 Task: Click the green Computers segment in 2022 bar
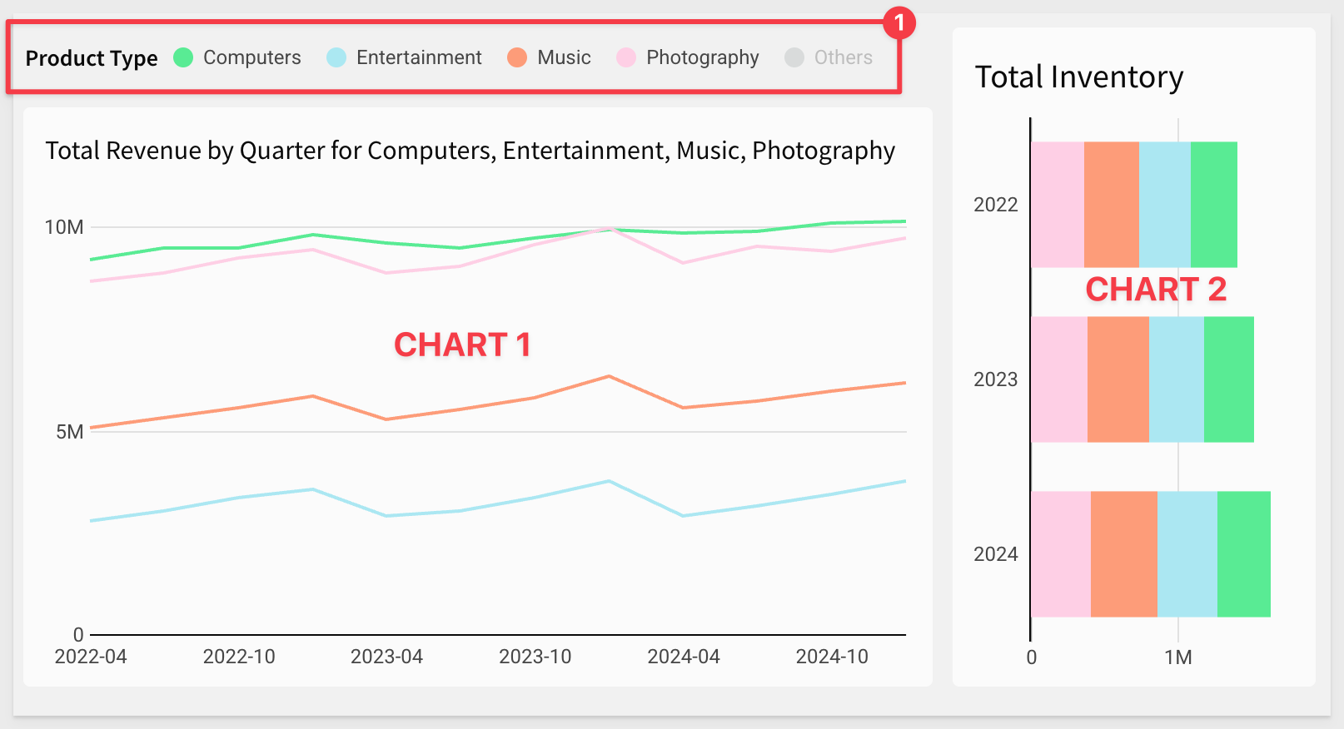point(1213,205)
